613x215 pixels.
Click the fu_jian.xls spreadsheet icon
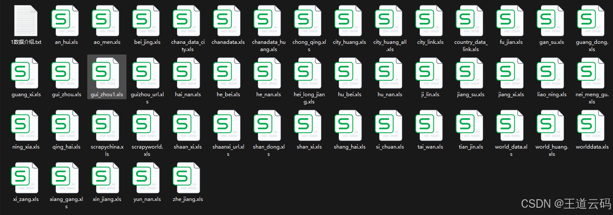click(x=510, y=21)
